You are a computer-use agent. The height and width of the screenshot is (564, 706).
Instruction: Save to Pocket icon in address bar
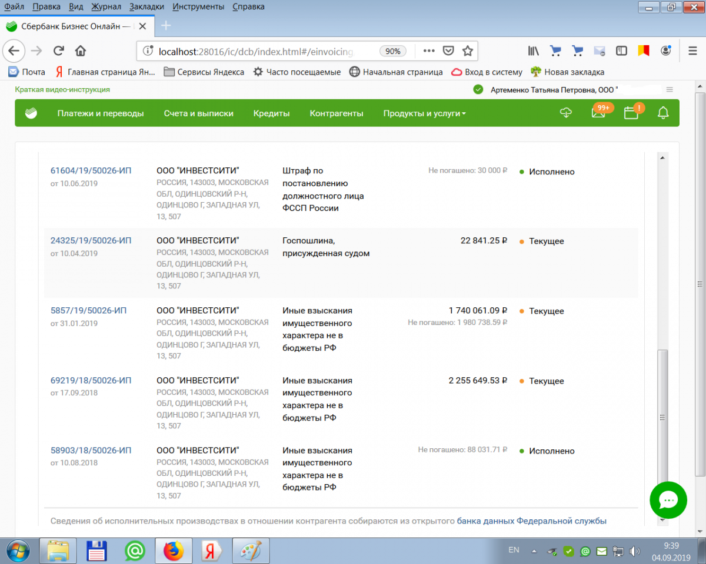[x=448, y=51]
